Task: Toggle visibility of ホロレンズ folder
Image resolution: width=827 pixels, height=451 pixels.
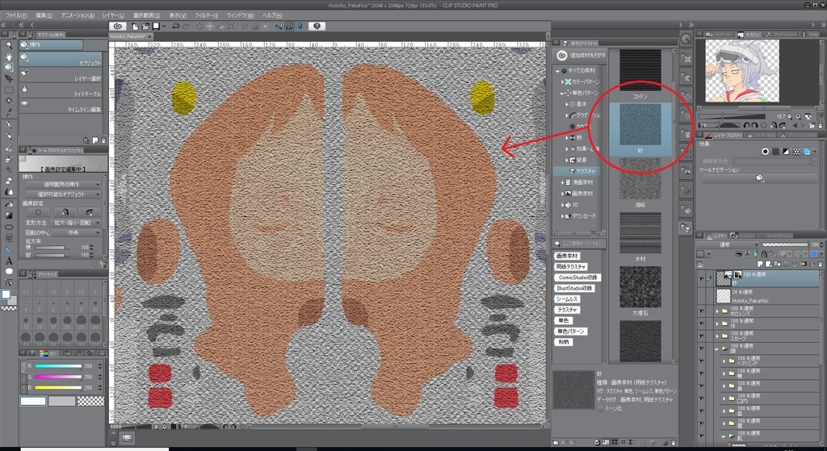Action: point(701,311)
